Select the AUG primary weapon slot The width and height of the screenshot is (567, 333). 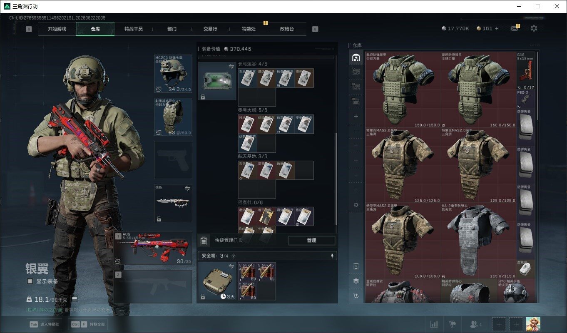coord(153,248)
